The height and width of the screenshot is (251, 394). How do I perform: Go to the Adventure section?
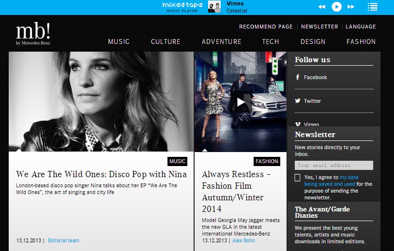(221, 42)
